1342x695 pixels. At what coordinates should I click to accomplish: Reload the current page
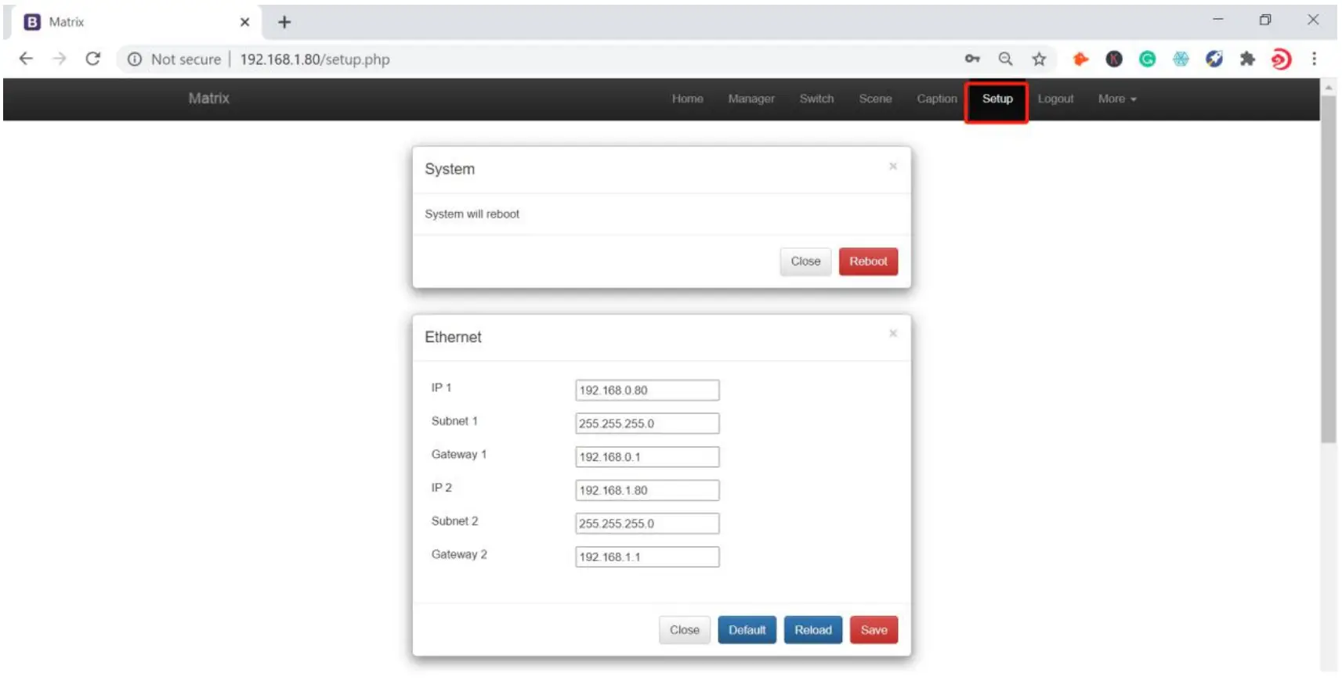pos(93,59)
